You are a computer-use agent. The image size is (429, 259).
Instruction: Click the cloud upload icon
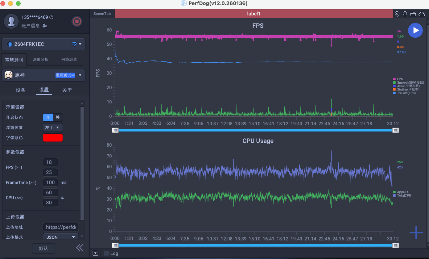coord(422,14)
